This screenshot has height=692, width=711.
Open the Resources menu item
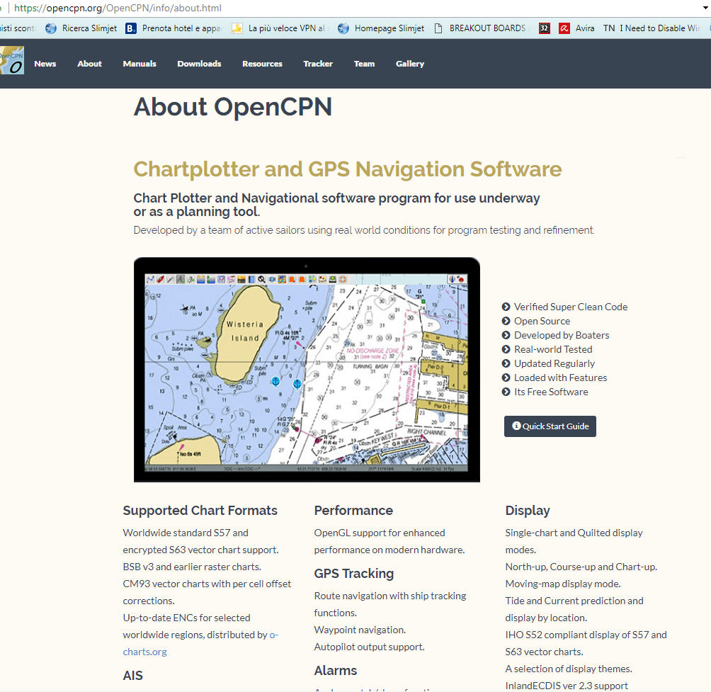click(262, 64)
